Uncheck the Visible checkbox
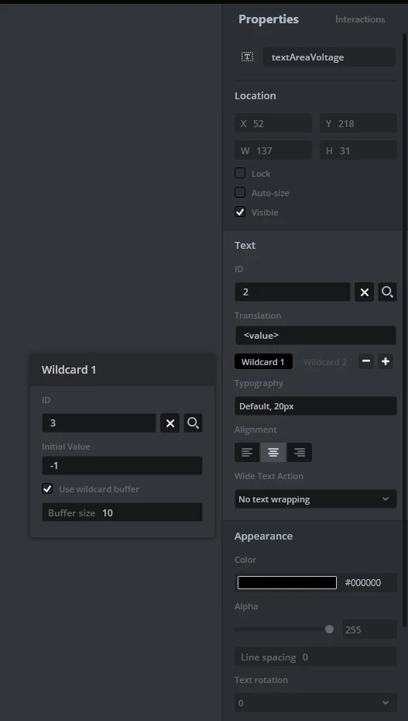 [x=240, y=212]
